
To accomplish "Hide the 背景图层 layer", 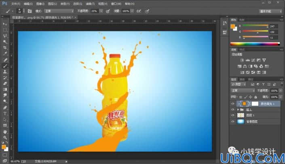I will pyautogui.click(x=233, y=121).
